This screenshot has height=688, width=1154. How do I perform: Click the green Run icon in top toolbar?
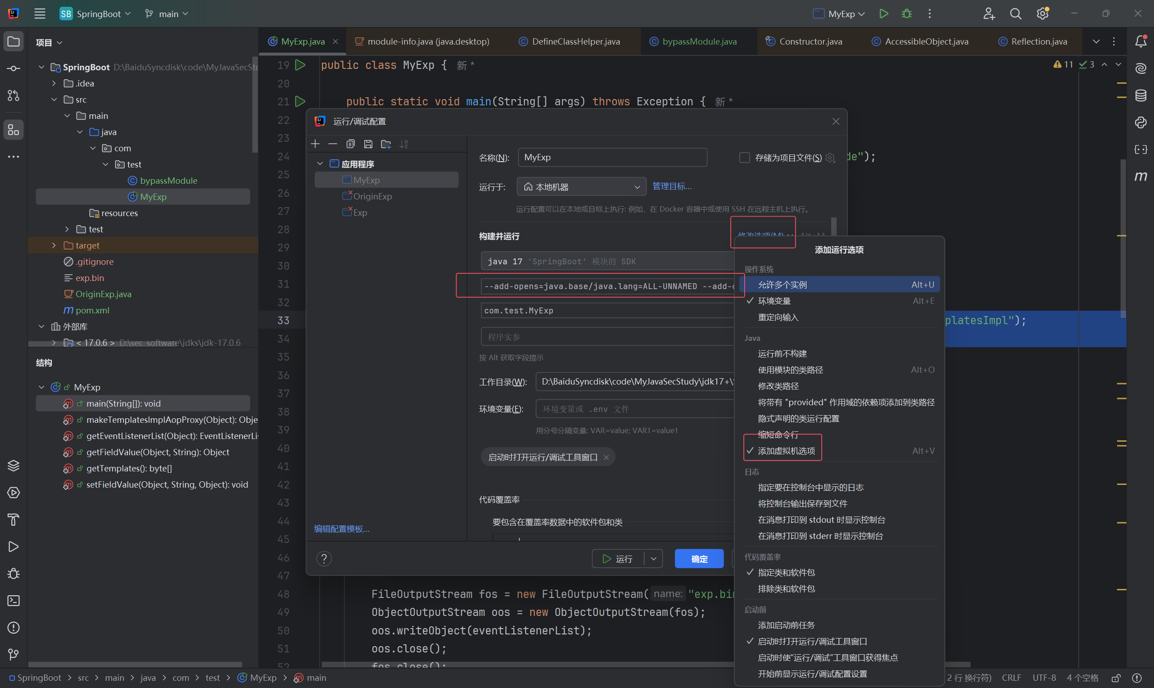(x=884, y=14)
